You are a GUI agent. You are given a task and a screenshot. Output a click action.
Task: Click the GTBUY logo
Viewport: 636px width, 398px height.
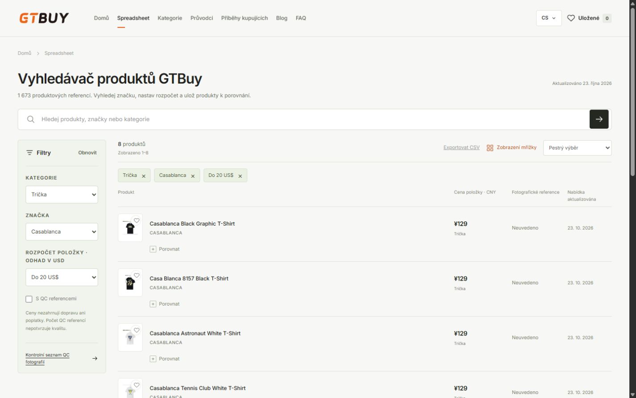pyautogui.click(x=44, y=18)
